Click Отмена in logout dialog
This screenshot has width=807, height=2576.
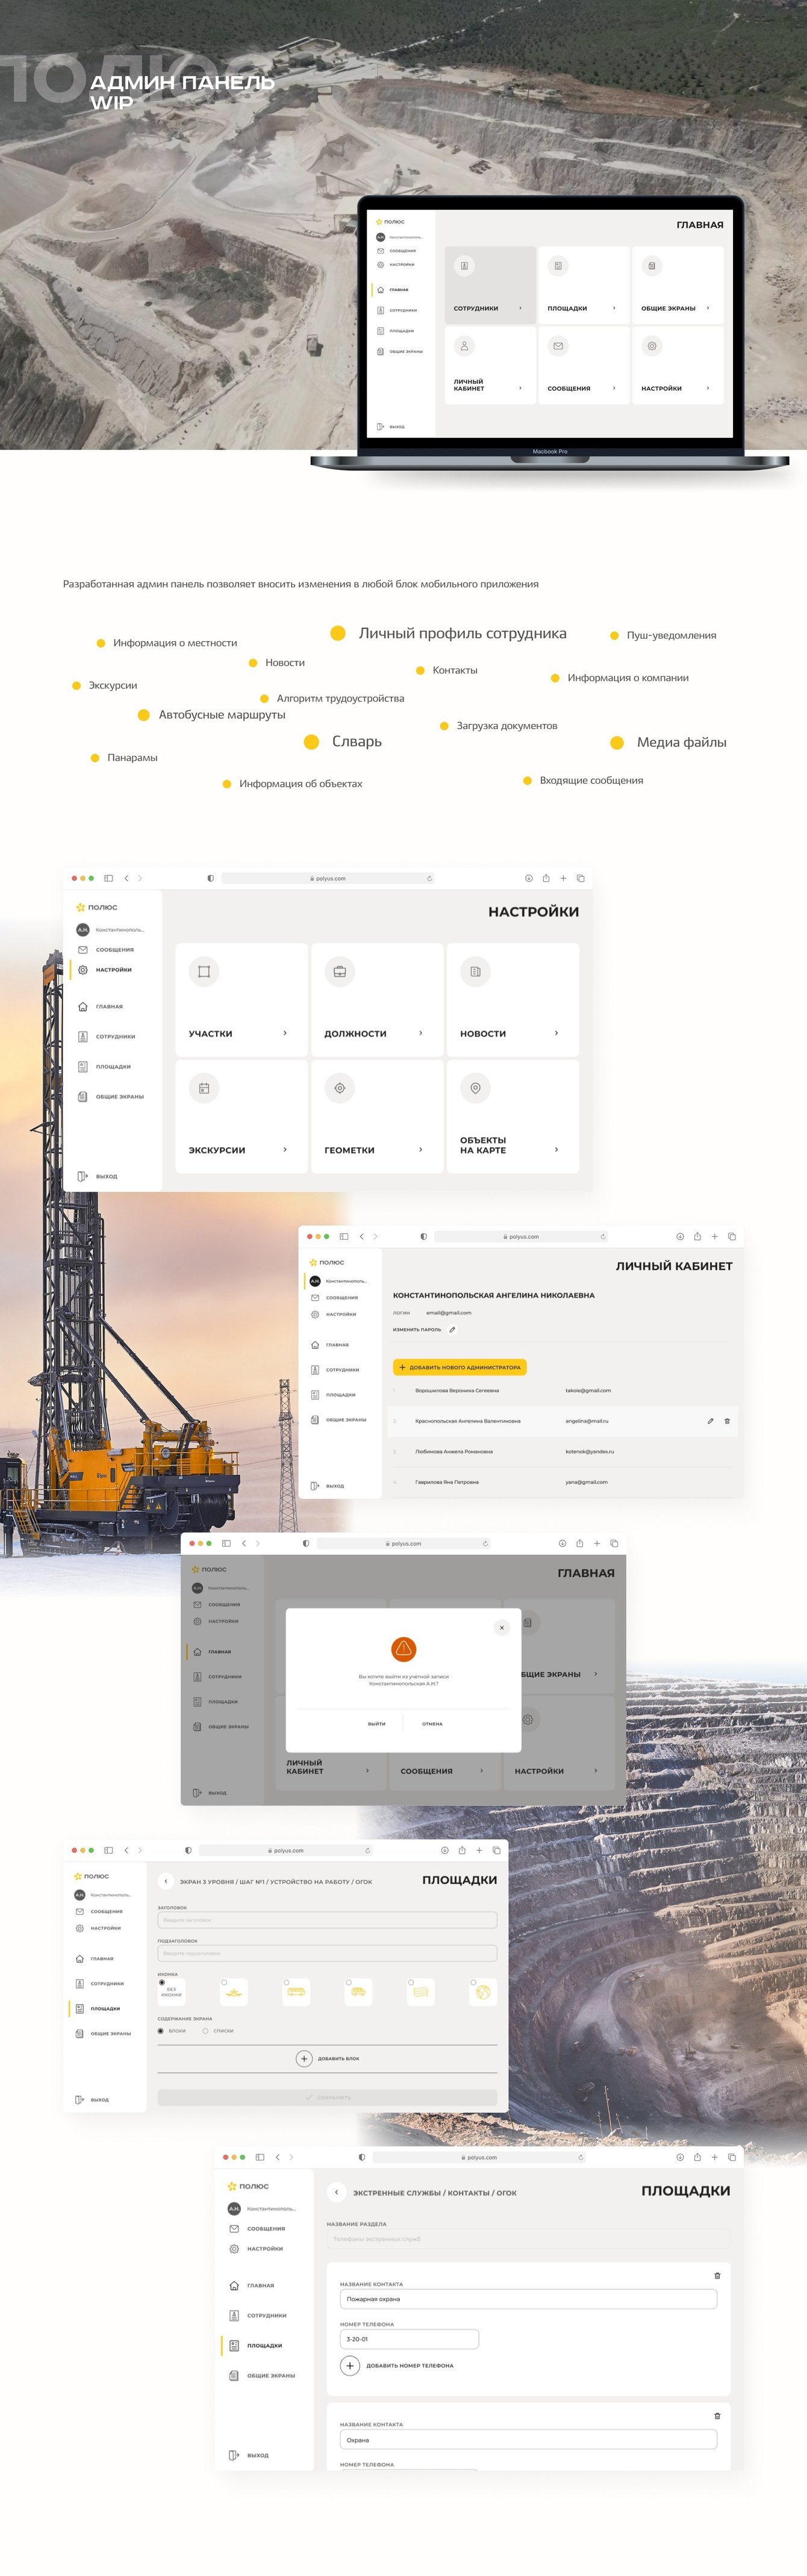(x=432, y=1724)
